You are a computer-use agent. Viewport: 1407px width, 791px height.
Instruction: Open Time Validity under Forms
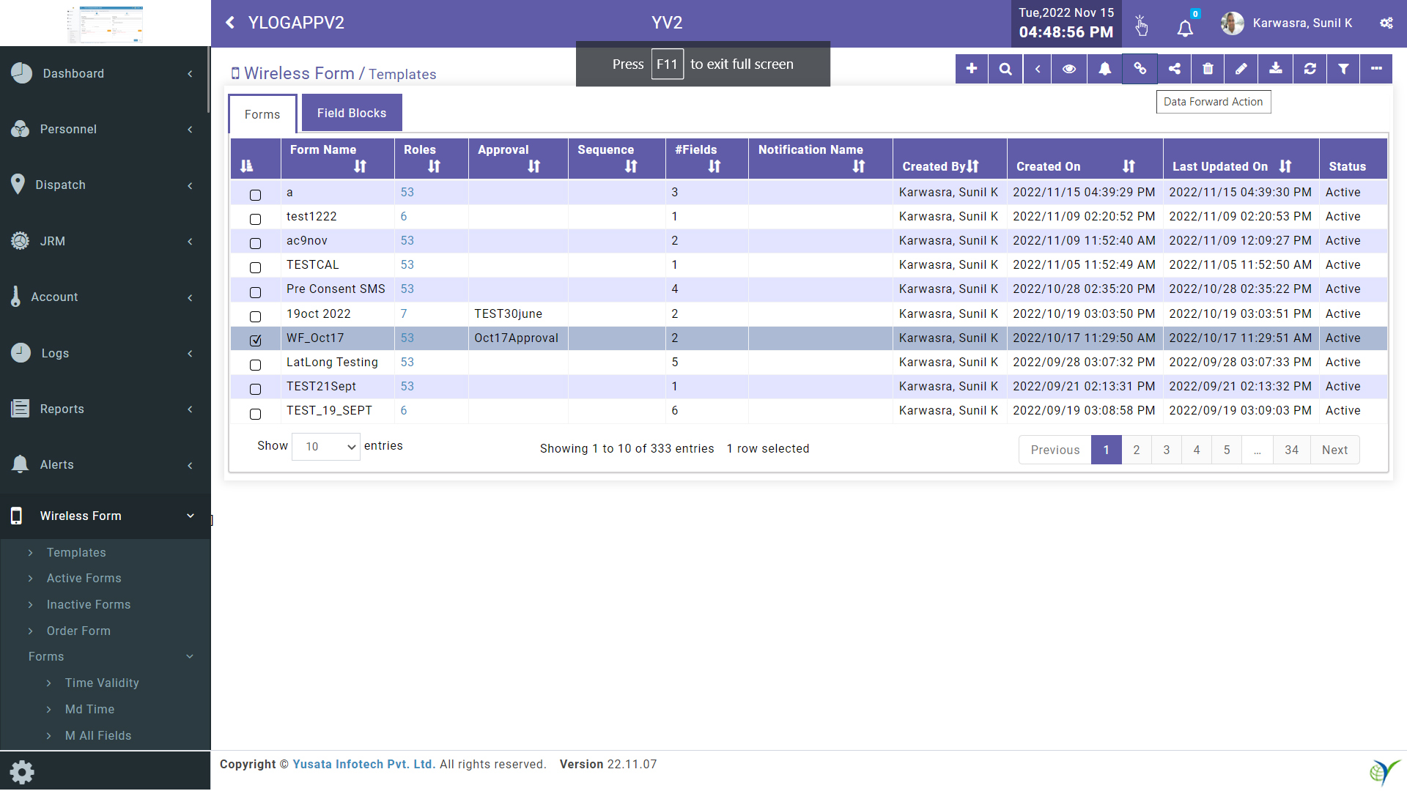[x=102, y=683]
